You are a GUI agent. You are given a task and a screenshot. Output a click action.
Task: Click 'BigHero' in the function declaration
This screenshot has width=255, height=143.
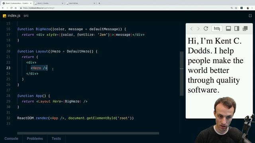[x=43, y=29]
